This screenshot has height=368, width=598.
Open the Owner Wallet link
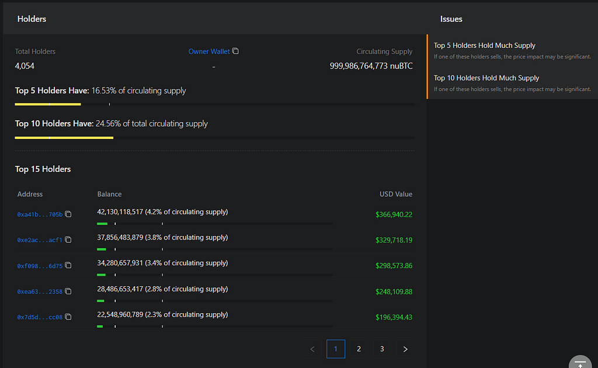click(x=209, y=51)
